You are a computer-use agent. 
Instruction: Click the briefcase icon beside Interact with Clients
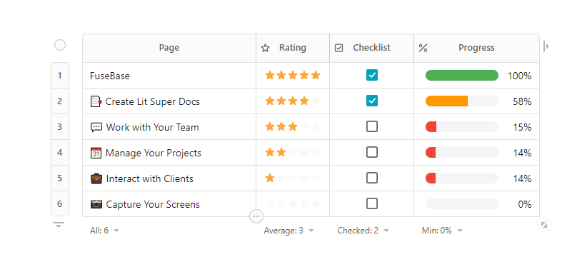coord(96,178)
